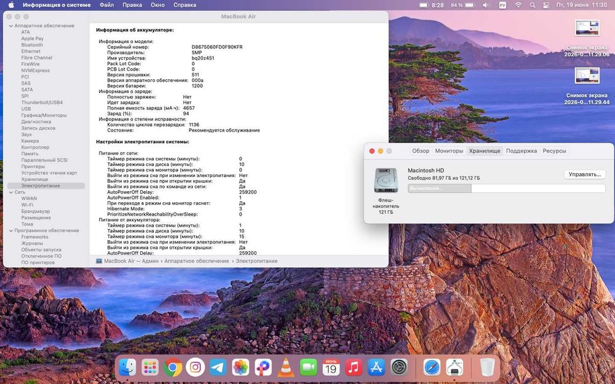
Task: Select Thunderbolt/USB4 in the sidebar
Action: click(x=42, y=103)
